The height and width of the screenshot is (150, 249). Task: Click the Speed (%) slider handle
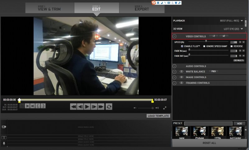tap(206, 41)
